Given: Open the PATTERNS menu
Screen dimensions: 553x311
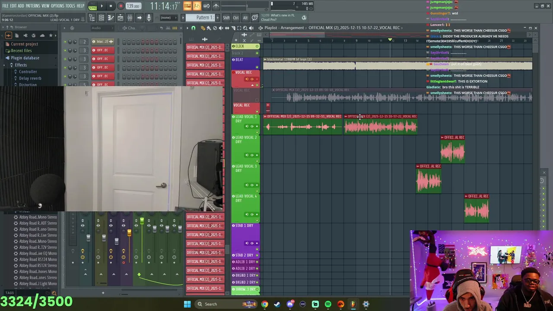Looking at the screenshot, I should 33,6.
